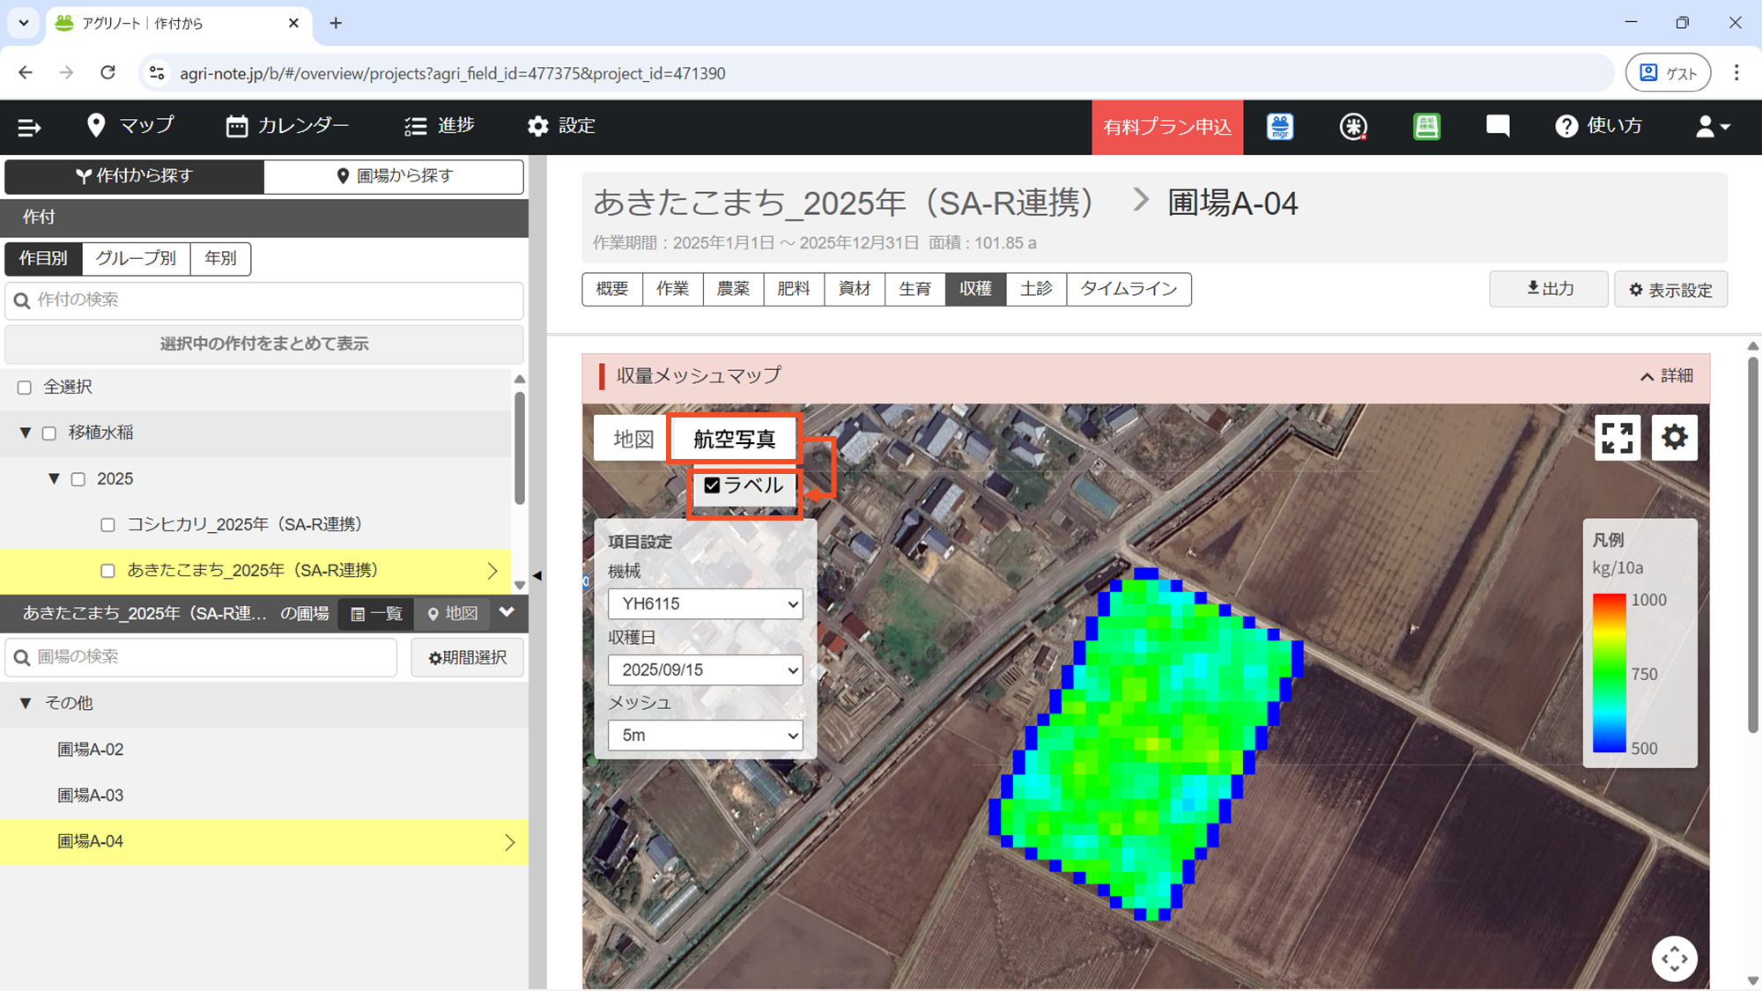Screen dimensions: 1762x991
Task: Check the 2025 year checkbox
Action: coord(78,479)
